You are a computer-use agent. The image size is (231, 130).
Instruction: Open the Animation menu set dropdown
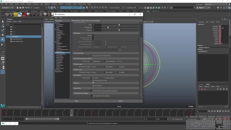point(8,8)
